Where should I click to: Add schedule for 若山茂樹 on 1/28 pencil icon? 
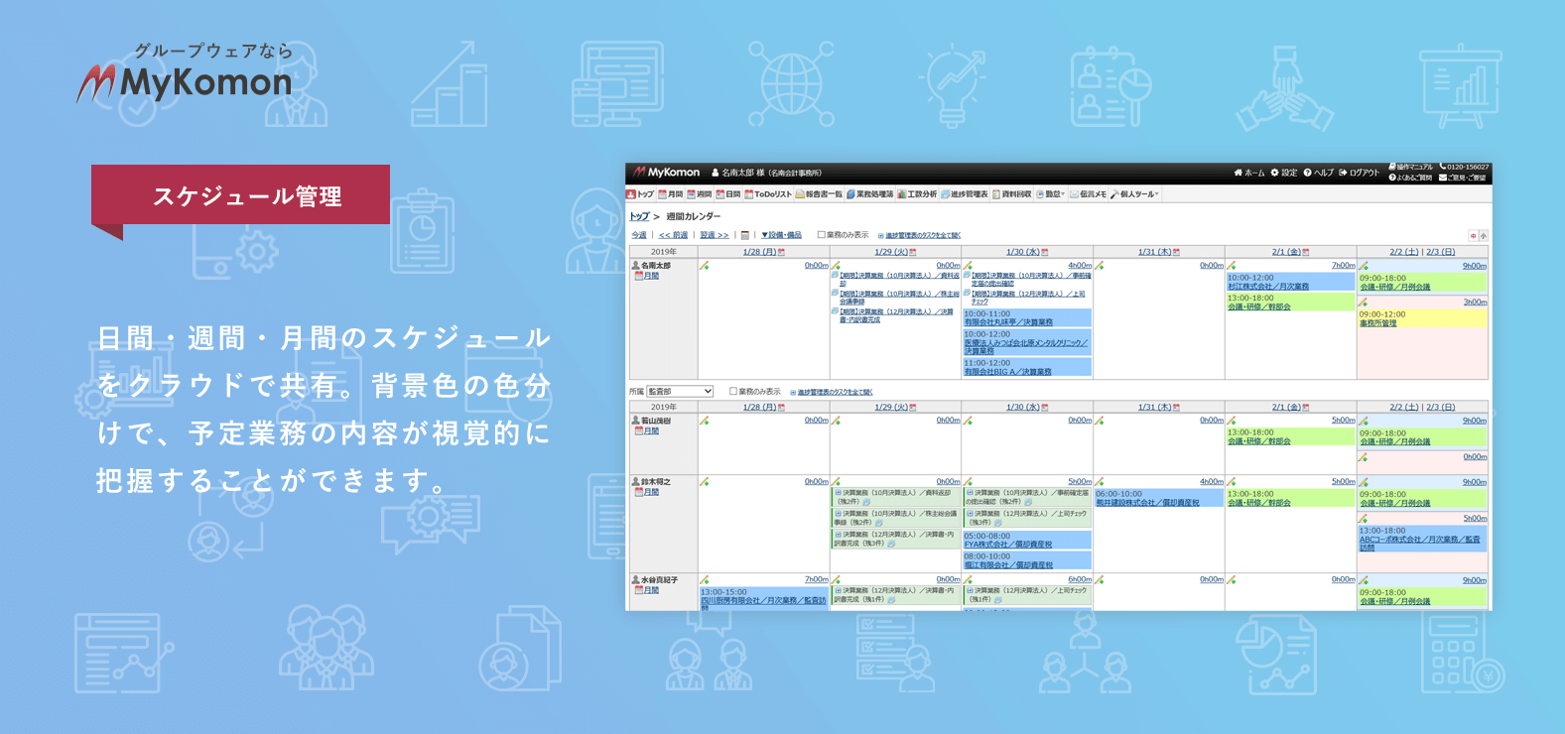click(x=704, y=421)
